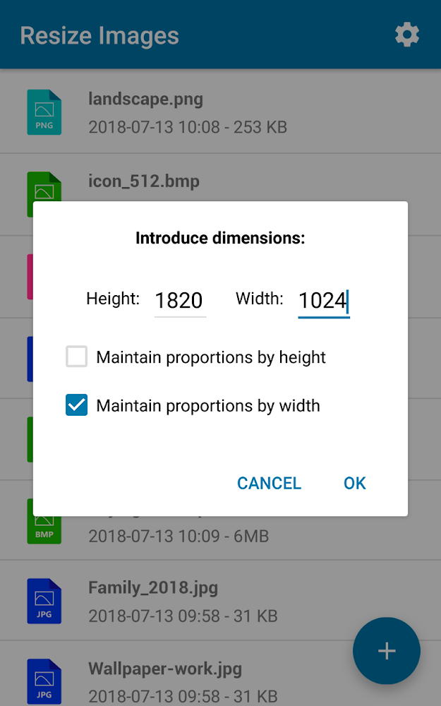Click the Resize Images title text
Image resolution: width=441 pixels, height=706 pixels.
point(99,35)
